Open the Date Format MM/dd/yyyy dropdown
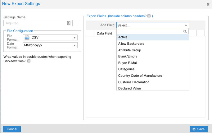The image size is (212, 133). pyautogui.click(x=50, y=45)
